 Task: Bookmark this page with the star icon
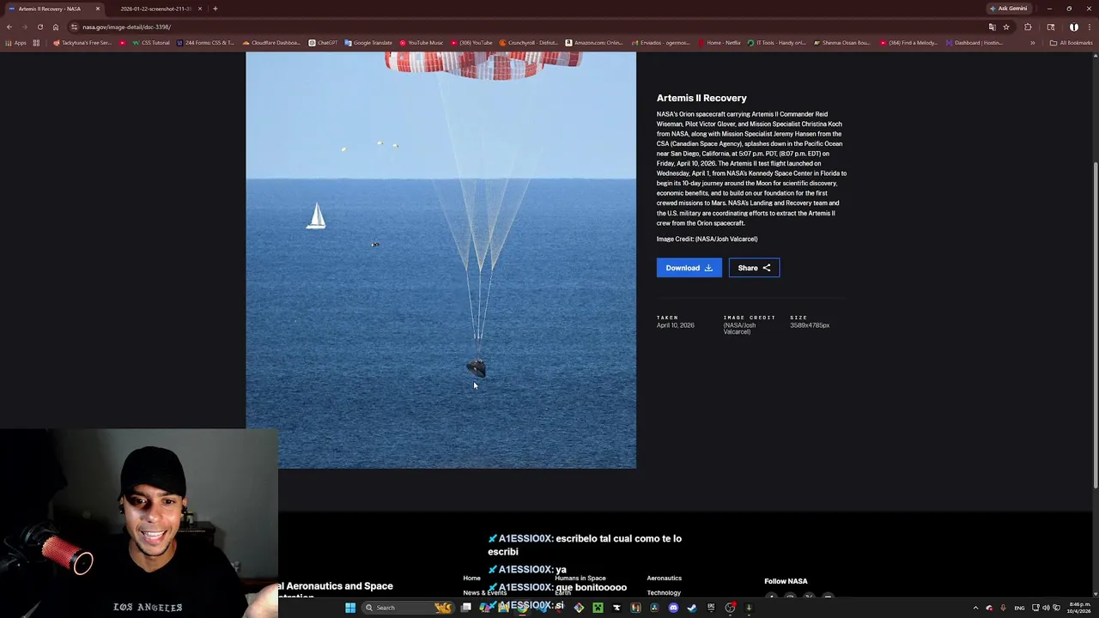[x=1006, y=27]
